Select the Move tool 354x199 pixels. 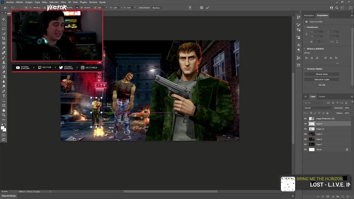tap(4, 19)
